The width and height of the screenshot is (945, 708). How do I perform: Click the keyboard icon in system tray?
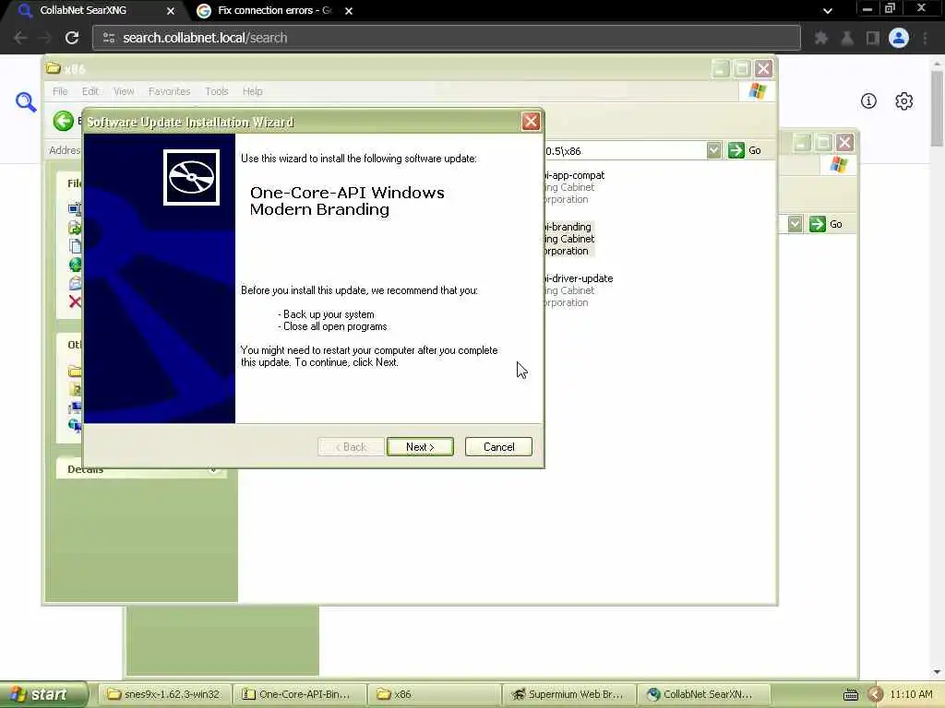(850, 695)
